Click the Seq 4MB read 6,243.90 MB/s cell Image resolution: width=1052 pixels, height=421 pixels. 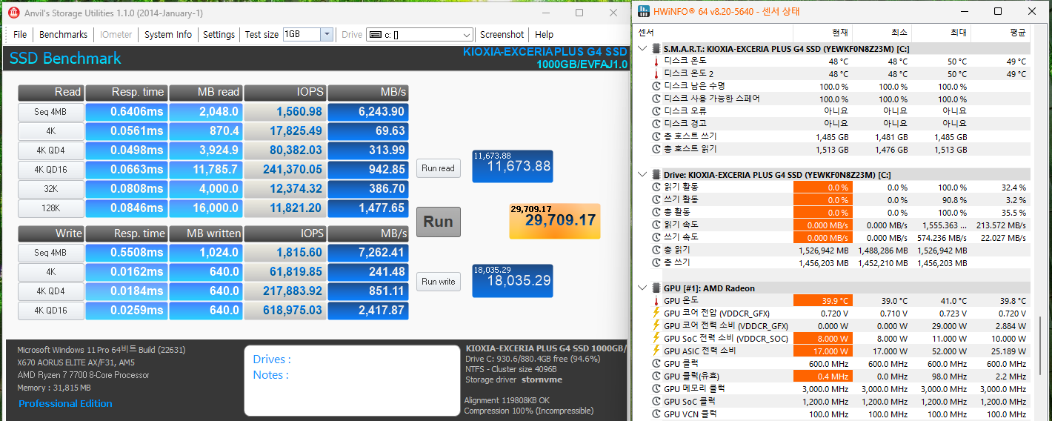[368, 112]
